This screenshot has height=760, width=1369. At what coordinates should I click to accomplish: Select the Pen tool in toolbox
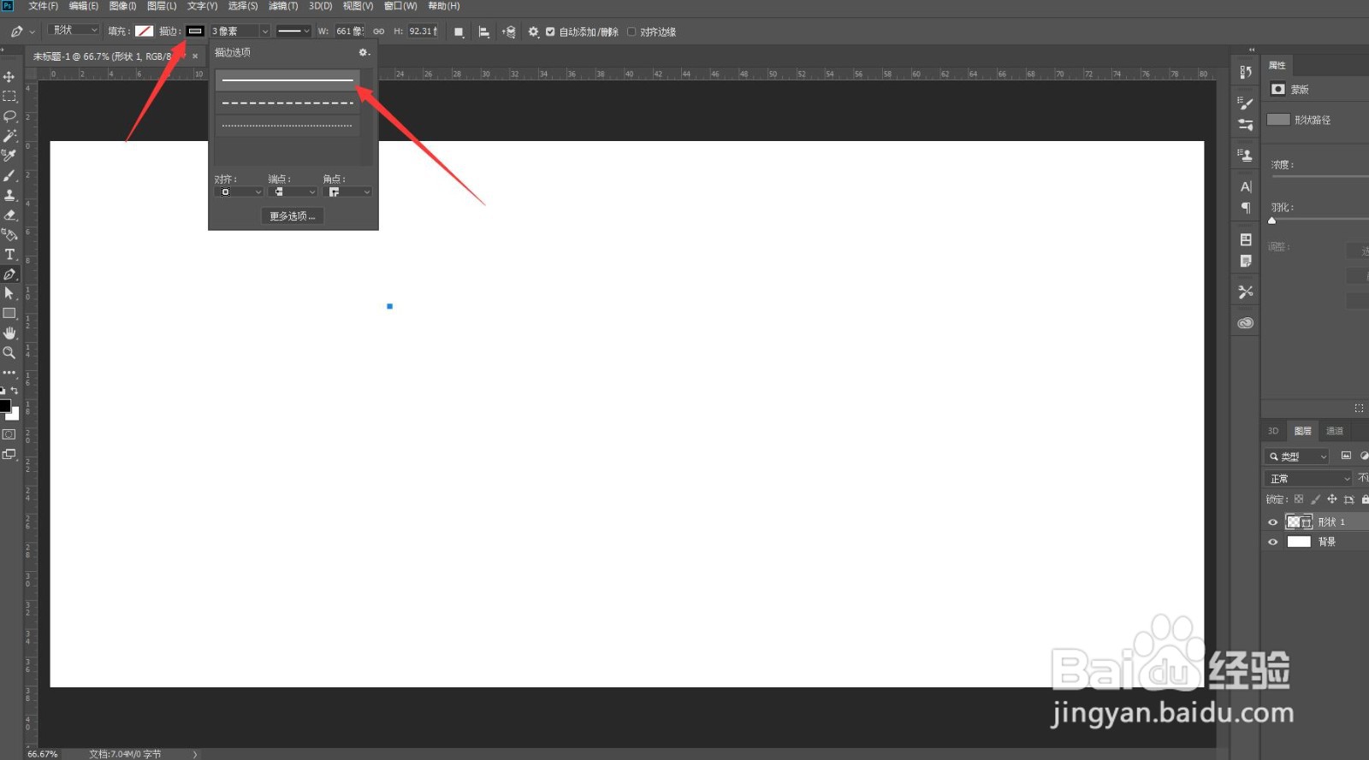[9, 274]
